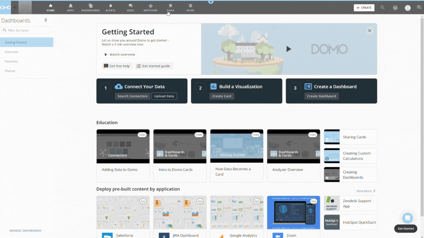Click the Filter by name field
The height and width of the screenshot is (238, 424).
pos(26,30)
